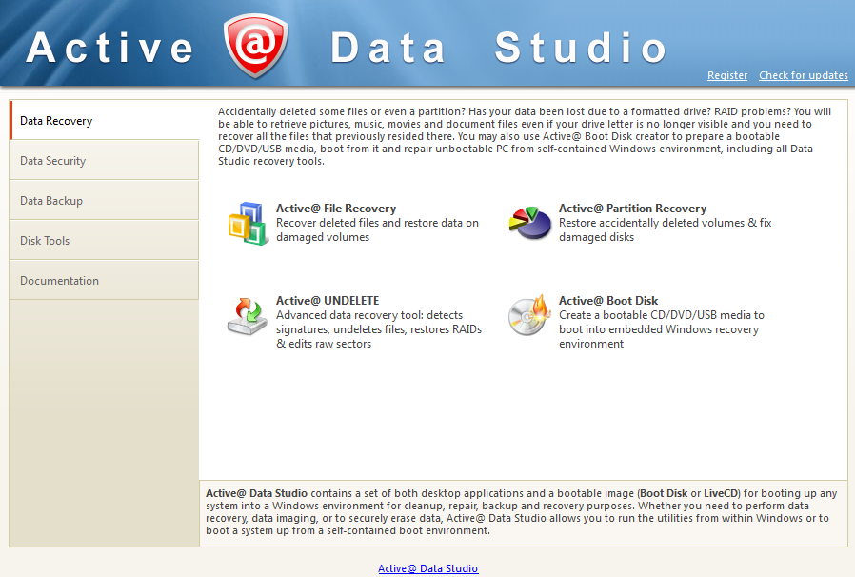Click 'Advanced data recovery tool' description

(x=379, y=329)
